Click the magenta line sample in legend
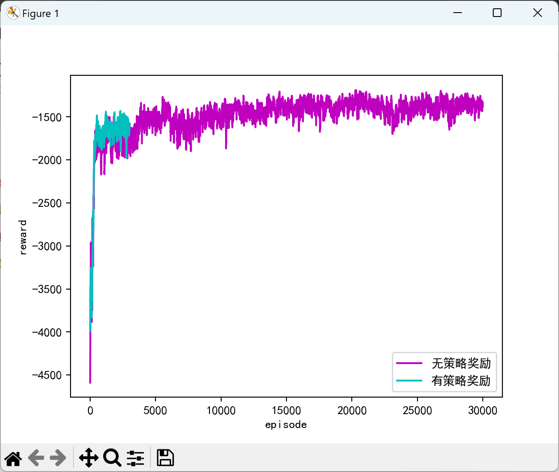559x472 pixels. click(x=409, y=363)
